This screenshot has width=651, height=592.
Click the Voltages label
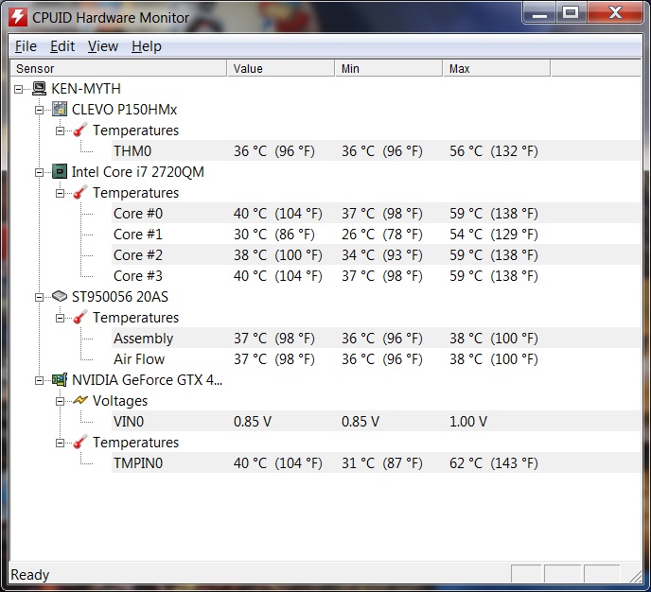pyautogui.click(x=120, y=400)
